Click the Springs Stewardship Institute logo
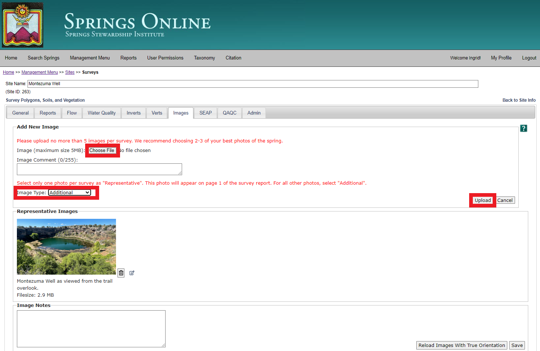The width and height of the screenshot is (540, 351). click(x=22, y=25)
